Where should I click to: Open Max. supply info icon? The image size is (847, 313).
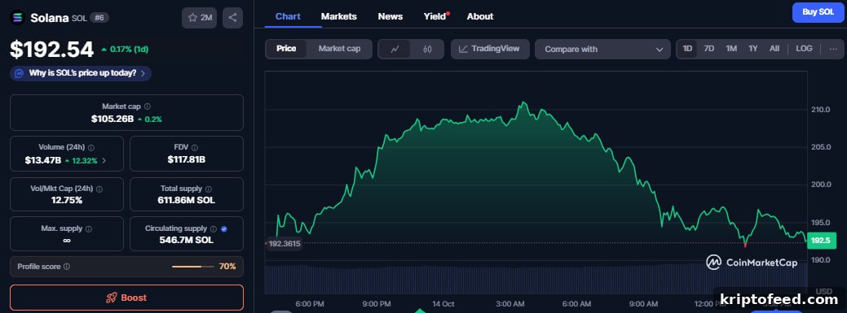click(x=89, y=229)
